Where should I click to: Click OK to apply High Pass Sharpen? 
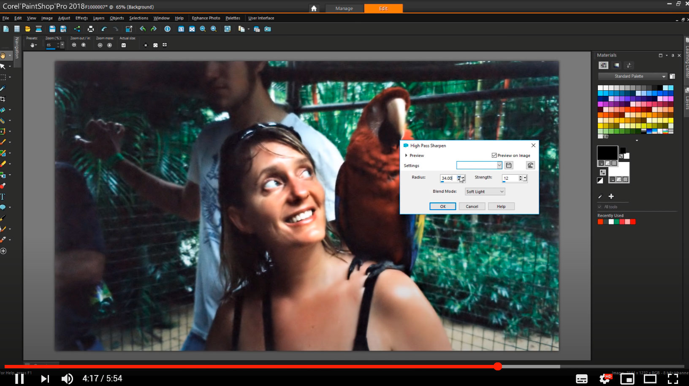click(x=442, y=206)
